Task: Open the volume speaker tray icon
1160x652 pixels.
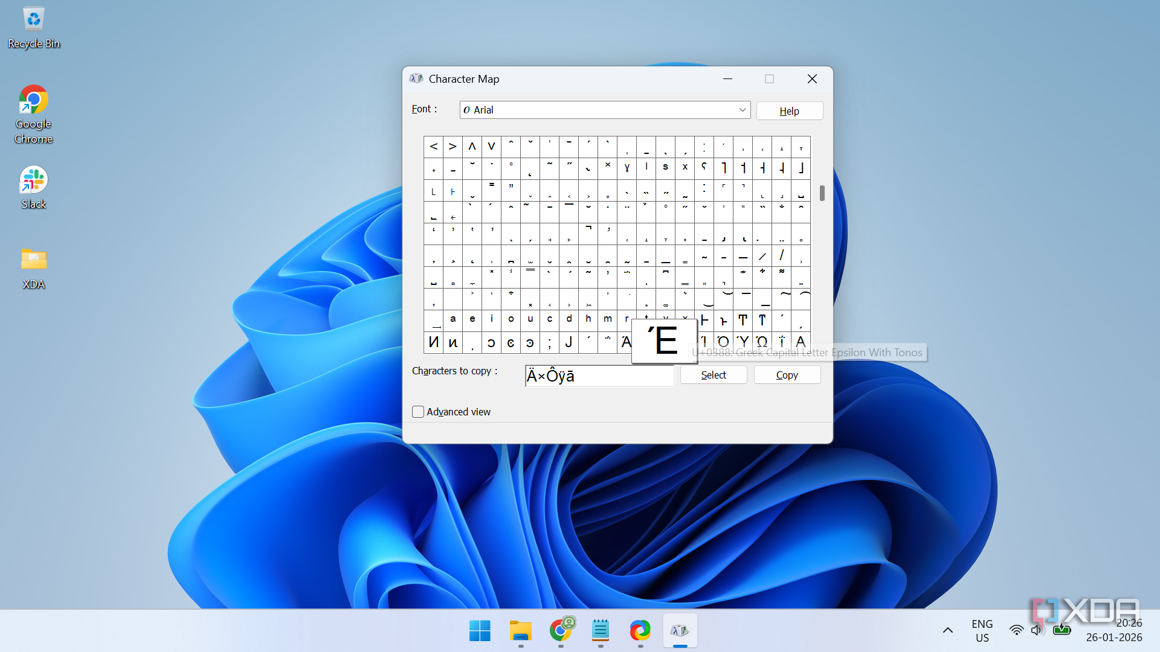Action: pos(1037,630)
